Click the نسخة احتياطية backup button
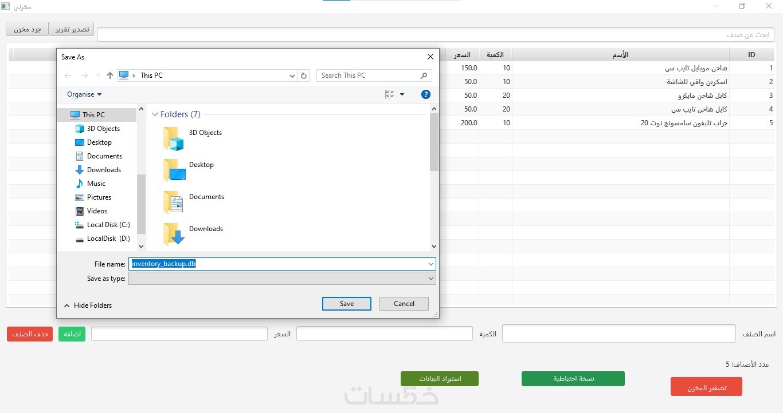This screenshot has width=783, height=413. point(573,379)
